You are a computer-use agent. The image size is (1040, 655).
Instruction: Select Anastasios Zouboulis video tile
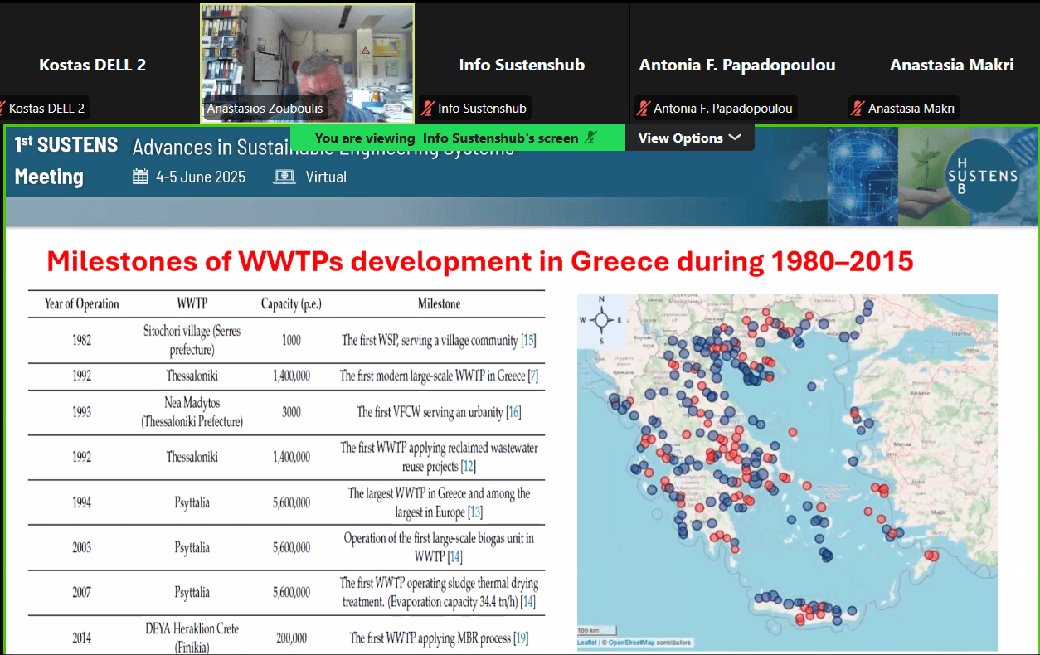[x=307, y=64]
